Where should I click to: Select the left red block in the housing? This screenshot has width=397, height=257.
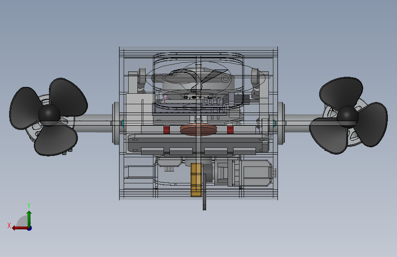pyautogui.click(x=166, y=130)
